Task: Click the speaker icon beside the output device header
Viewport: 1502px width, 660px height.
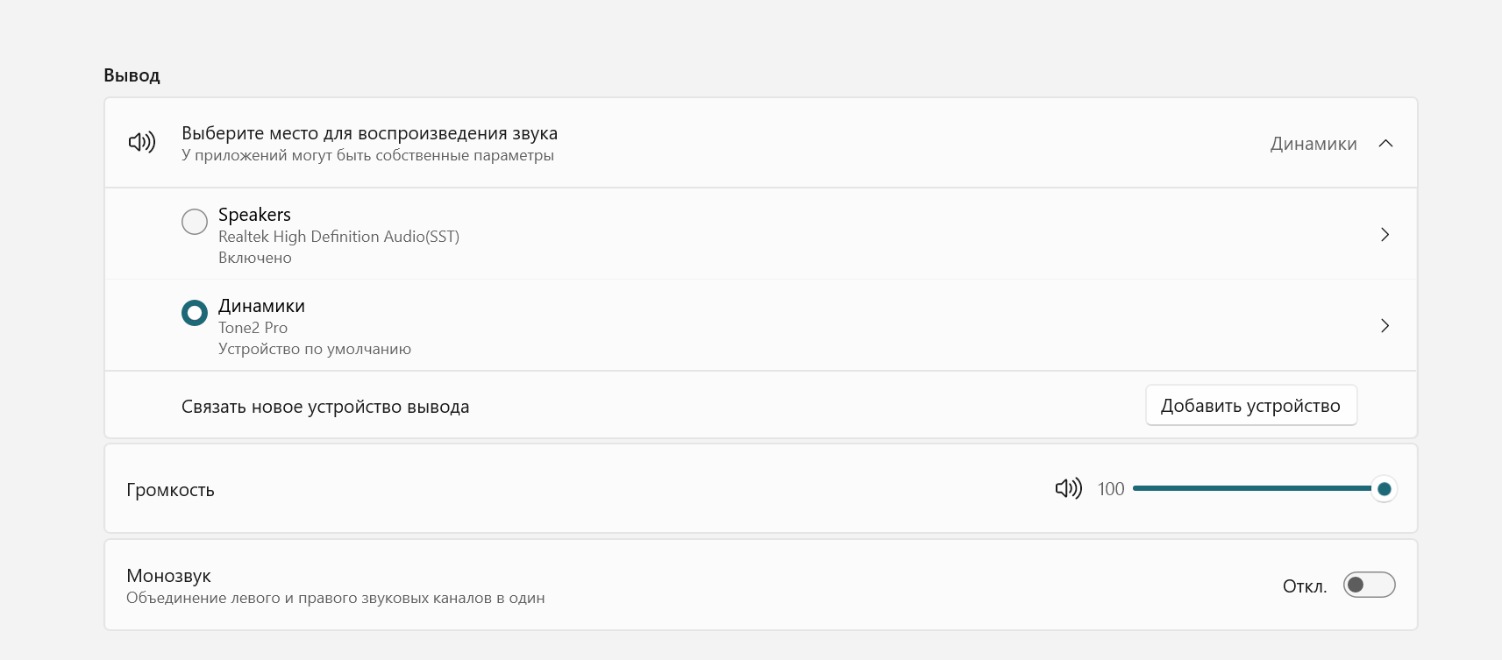Action: pyautogui.click(x=142, y=142)
